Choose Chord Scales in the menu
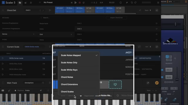The width and height of the screenshot is (188, 105). tap(79, 92)
